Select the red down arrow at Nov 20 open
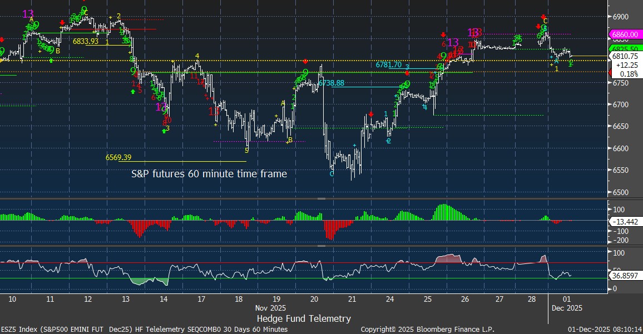Image resolution: width=643 pixels, height=334 pixels. click(305, 61)
